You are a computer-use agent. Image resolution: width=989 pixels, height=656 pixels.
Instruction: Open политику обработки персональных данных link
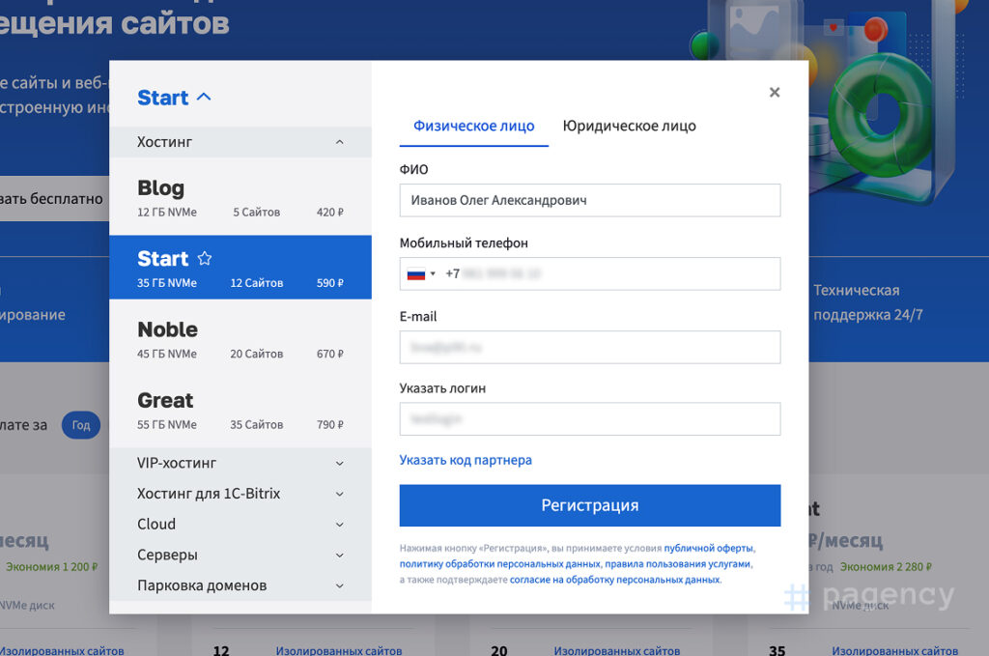click(x=499, y=564)
